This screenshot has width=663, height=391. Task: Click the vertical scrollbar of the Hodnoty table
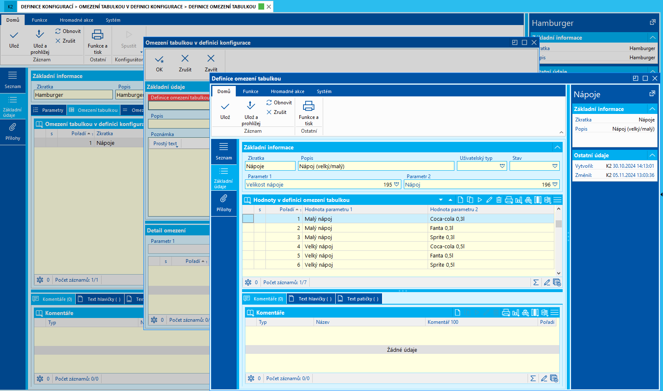tap(558, 242)
